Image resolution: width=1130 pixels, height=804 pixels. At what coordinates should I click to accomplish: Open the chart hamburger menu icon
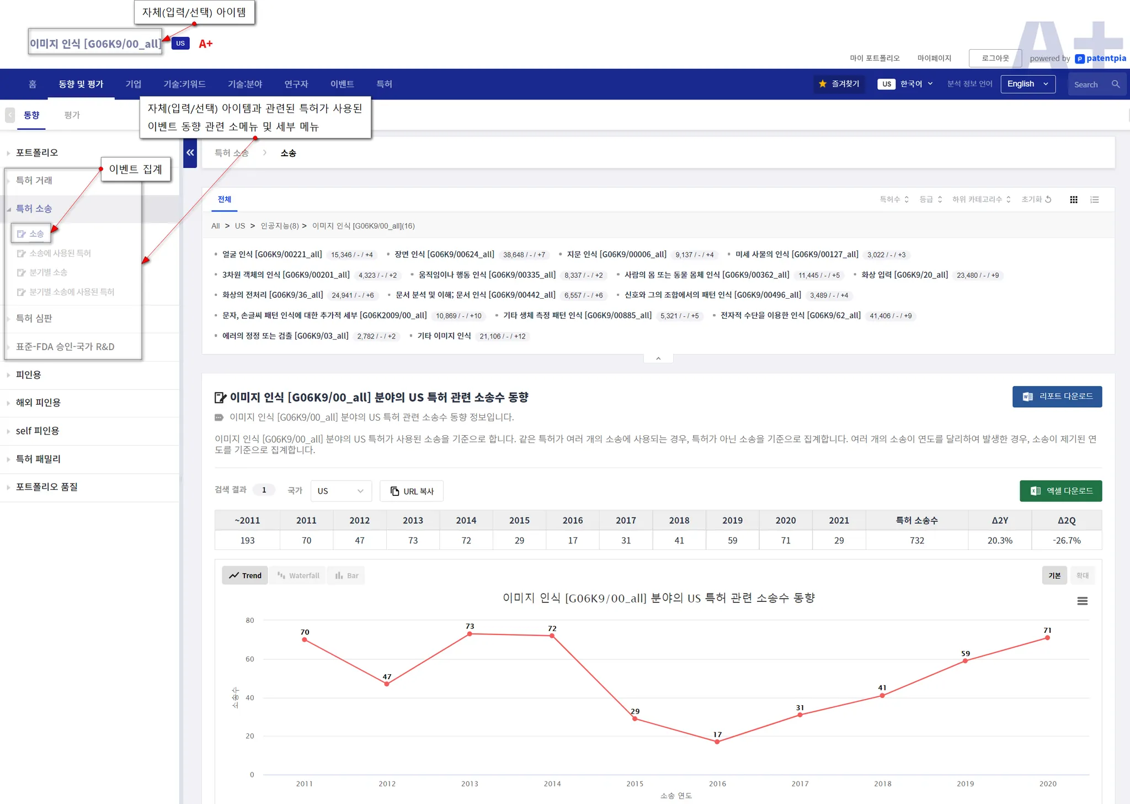pyautogui.click(x=1082, y=601)
